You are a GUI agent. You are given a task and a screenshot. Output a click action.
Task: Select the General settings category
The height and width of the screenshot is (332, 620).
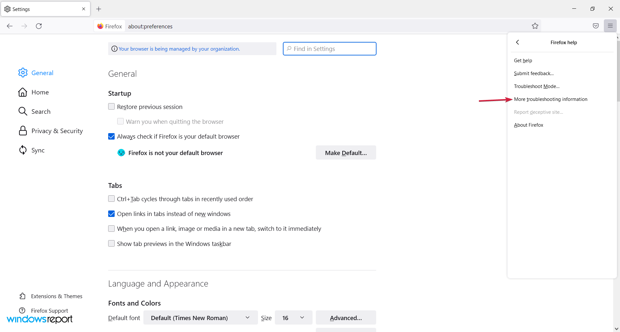(42, 73)
